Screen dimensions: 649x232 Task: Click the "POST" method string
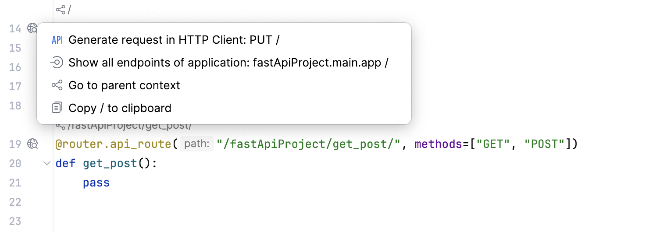(x=544, y=144)
